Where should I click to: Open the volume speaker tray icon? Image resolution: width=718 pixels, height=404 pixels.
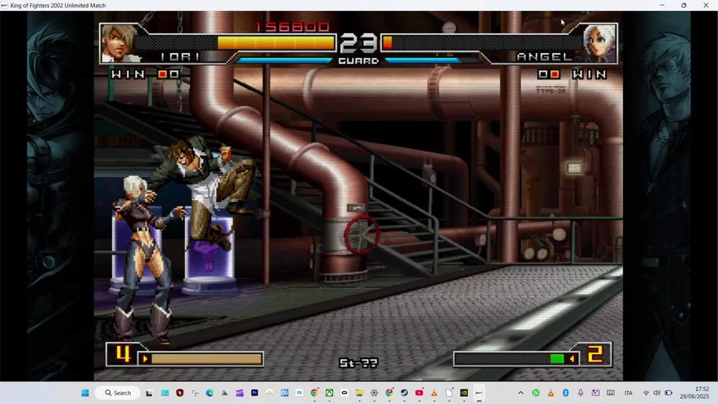[657, 393]
